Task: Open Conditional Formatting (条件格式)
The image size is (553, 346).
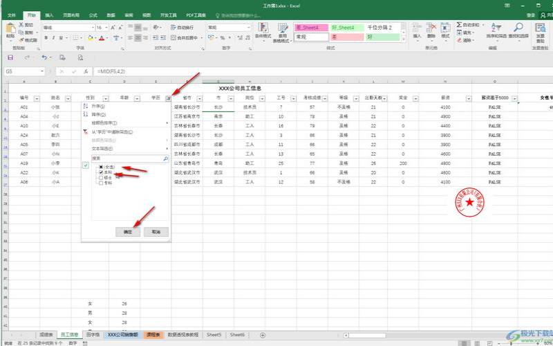Action: 263,33
